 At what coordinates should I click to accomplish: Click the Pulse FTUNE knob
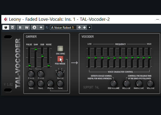31,74
